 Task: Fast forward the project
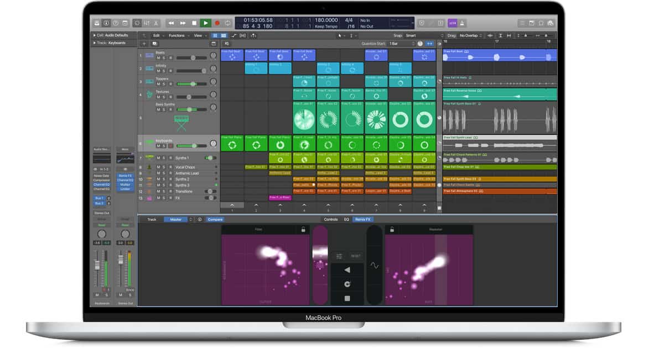[183, 23]
